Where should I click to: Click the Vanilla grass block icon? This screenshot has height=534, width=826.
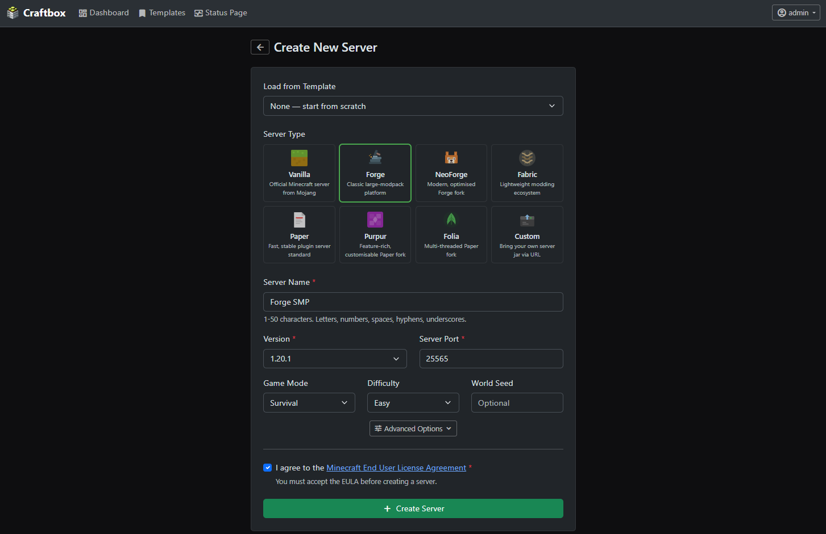tap(299, 158)
